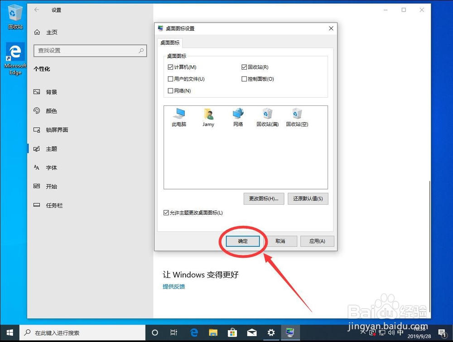Enable 网络(N) checkbox
The image size is (453, 342).
pos(170,90)
